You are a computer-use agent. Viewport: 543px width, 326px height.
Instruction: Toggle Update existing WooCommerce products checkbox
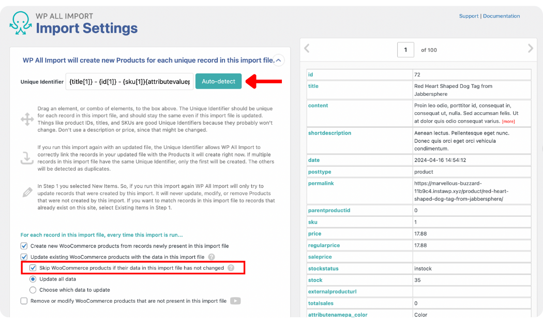point(24,257)
